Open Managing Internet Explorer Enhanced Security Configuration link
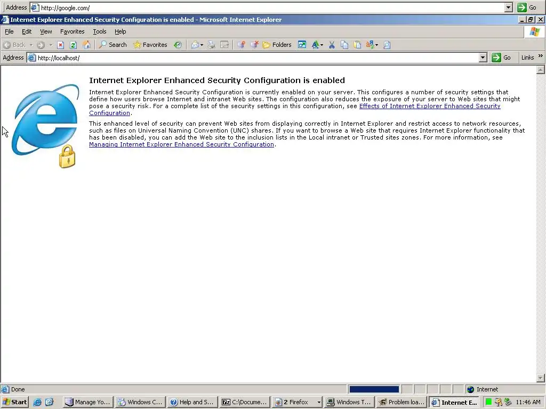The image size is (546, 409). coord(181,144)
